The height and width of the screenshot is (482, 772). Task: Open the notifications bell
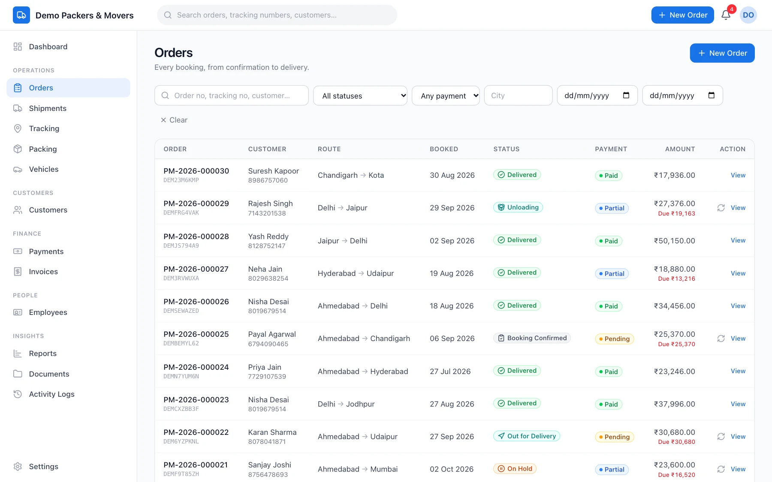(726, 15)
